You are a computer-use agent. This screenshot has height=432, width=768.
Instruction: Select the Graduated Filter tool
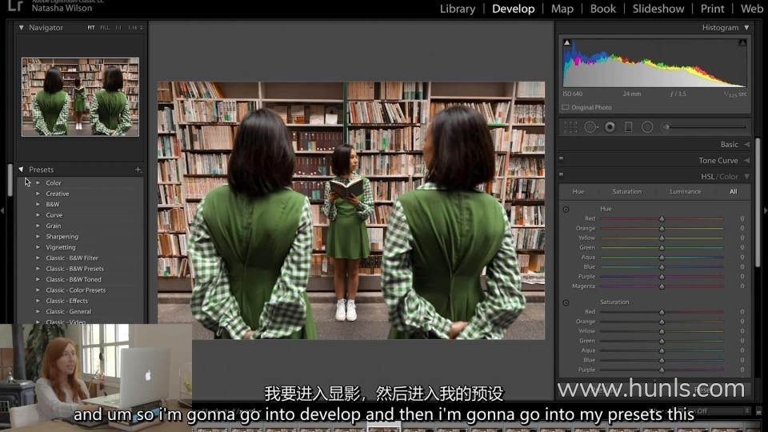click(x=628, y=126)
